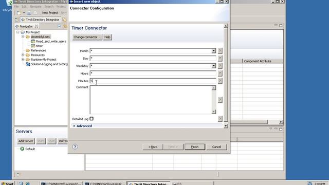The width and height of the screenshot is (329, 185).
Task: Click into the Minutes input field
Action: pyautogui.click(x=153, y=81)
